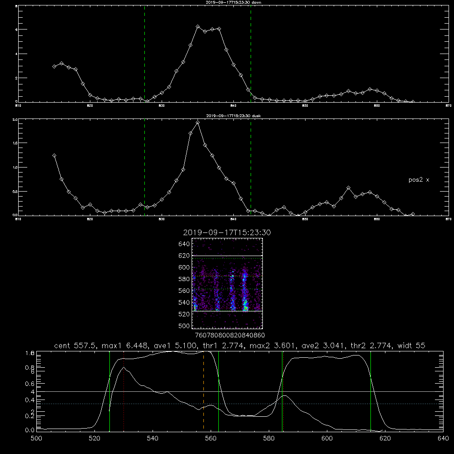Click the 'ave2 3.041' value in stats line

323,345
